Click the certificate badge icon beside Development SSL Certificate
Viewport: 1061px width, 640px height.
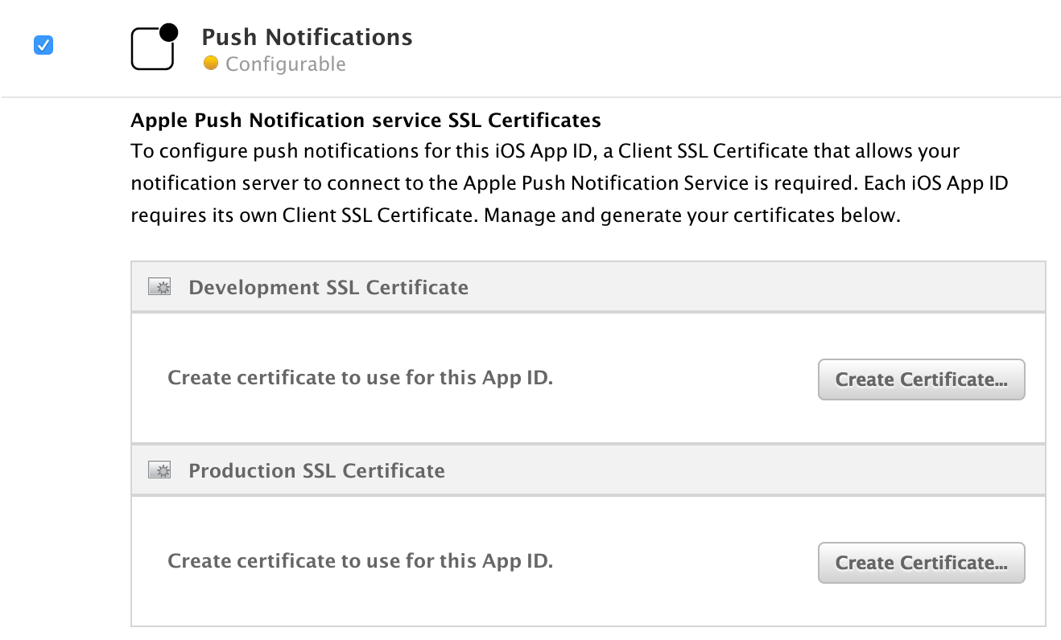coord(159,286)
